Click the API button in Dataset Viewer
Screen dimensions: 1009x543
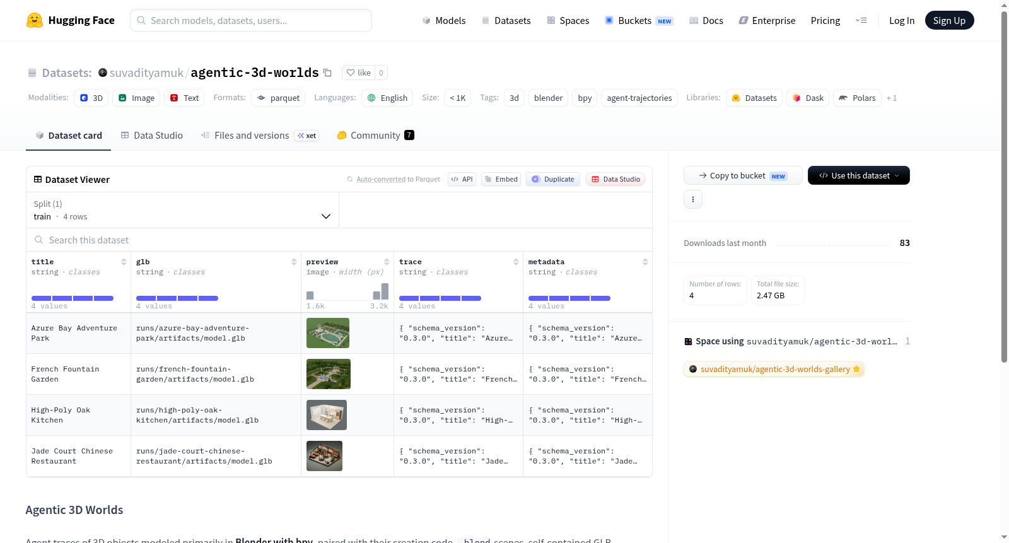(462, 179)
